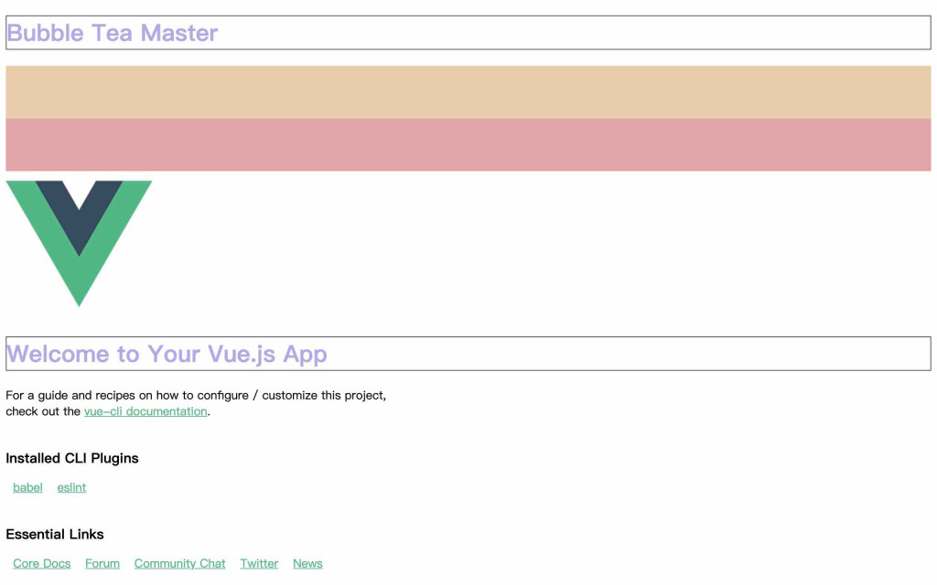Open the News link

pyautogui.click(x=307, y=563)
